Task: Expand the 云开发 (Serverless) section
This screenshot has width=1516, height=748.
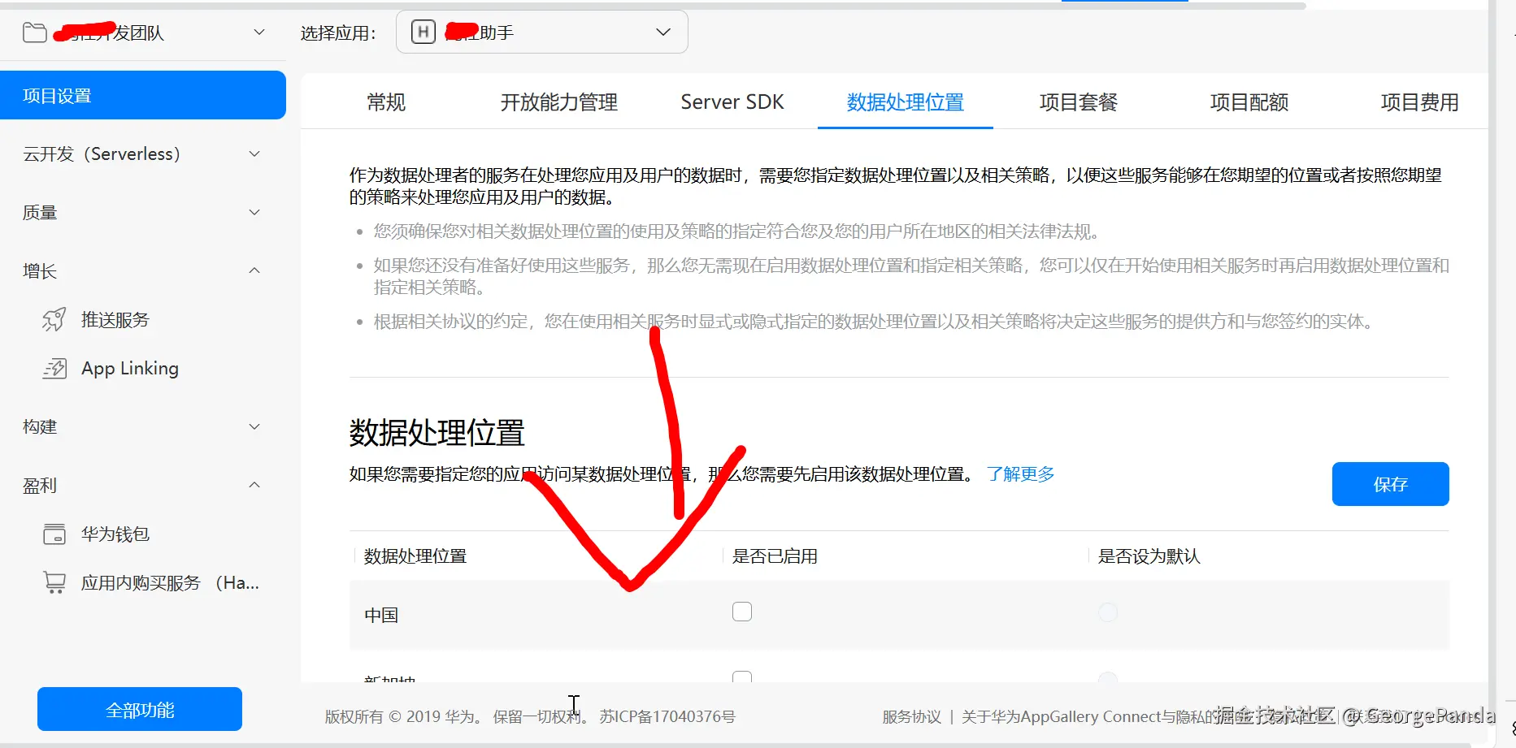Action: 254,153
